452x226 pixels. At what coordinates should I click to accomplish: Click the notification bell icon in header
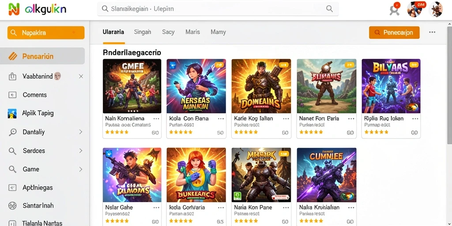[395, 9]
